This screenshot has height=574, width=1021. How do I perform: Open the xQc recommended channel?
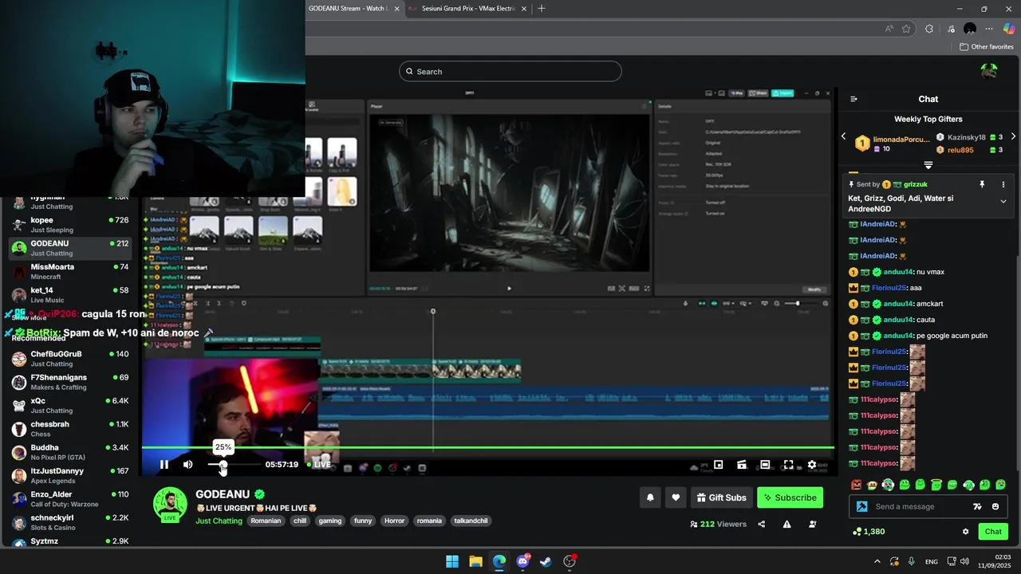tap(71, 405)
